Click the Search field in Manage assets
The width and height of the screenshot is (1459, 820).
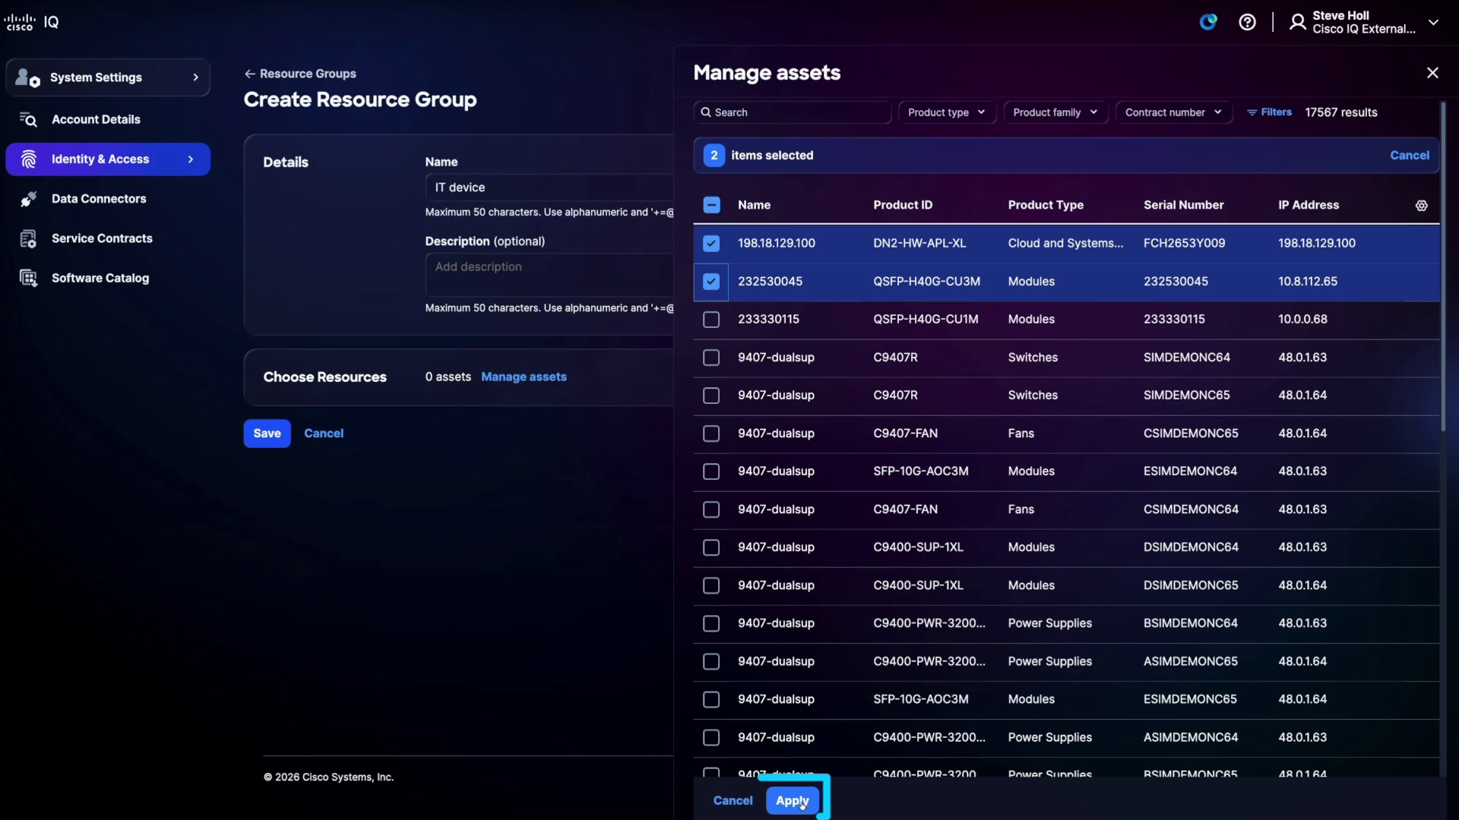[x=792, y=112]
